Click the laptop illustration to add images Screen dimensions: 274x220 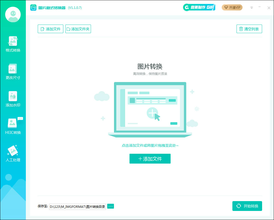(x=150, y=109)
